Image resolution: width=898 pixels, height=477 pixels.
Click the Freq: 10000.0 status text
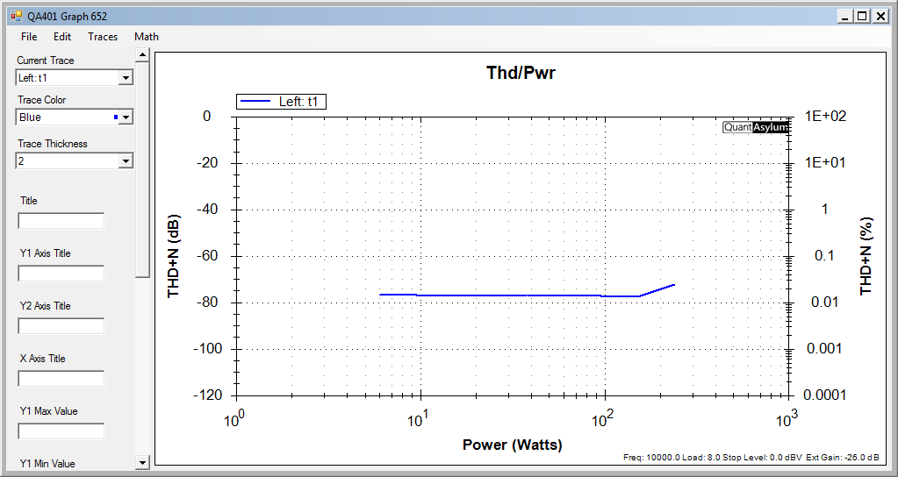650,458
